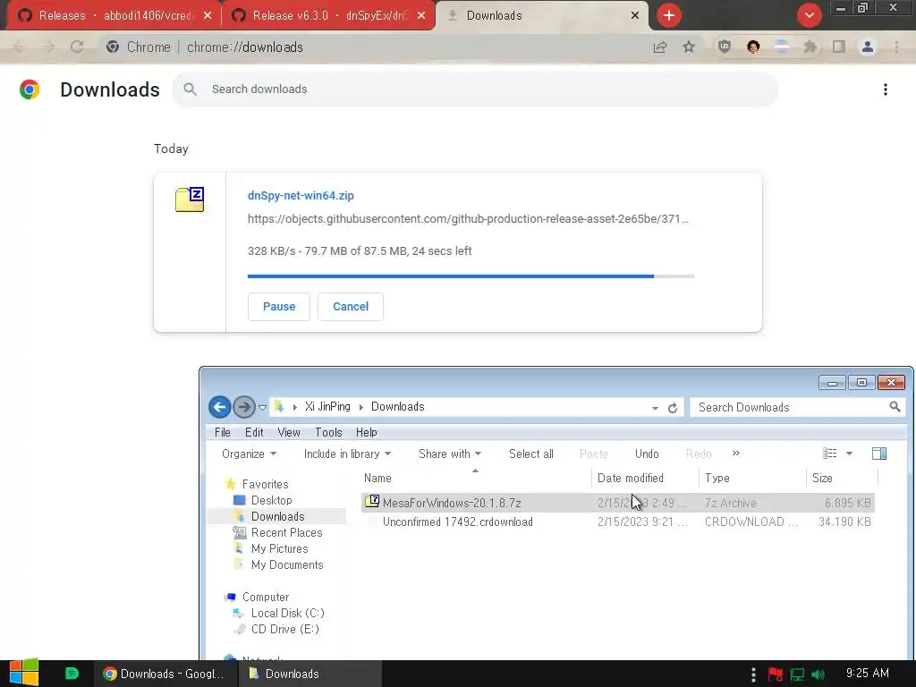Bookmark this page with the star icon

click(x=689, y=47)
